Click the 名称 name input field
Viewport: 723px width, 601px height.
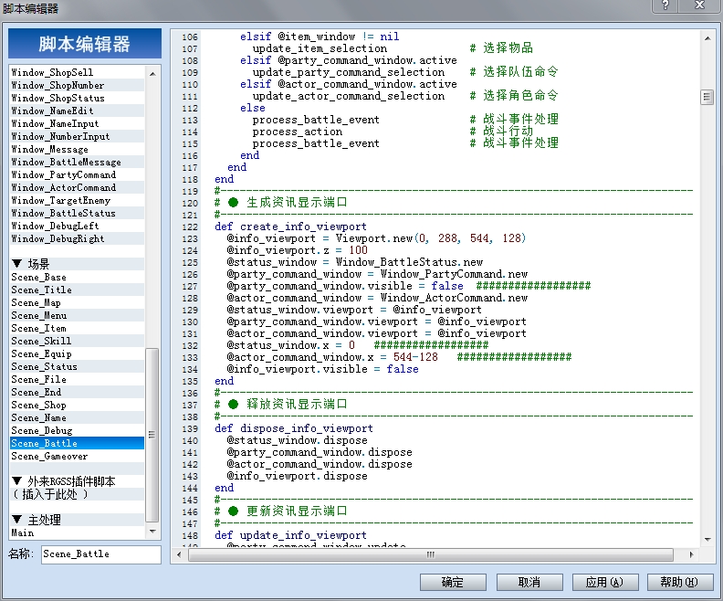pyautogui.click(x=101, y=554)
